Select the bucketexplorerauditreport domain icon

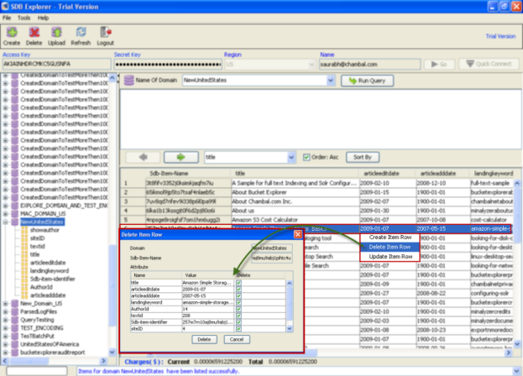[14, 352]
